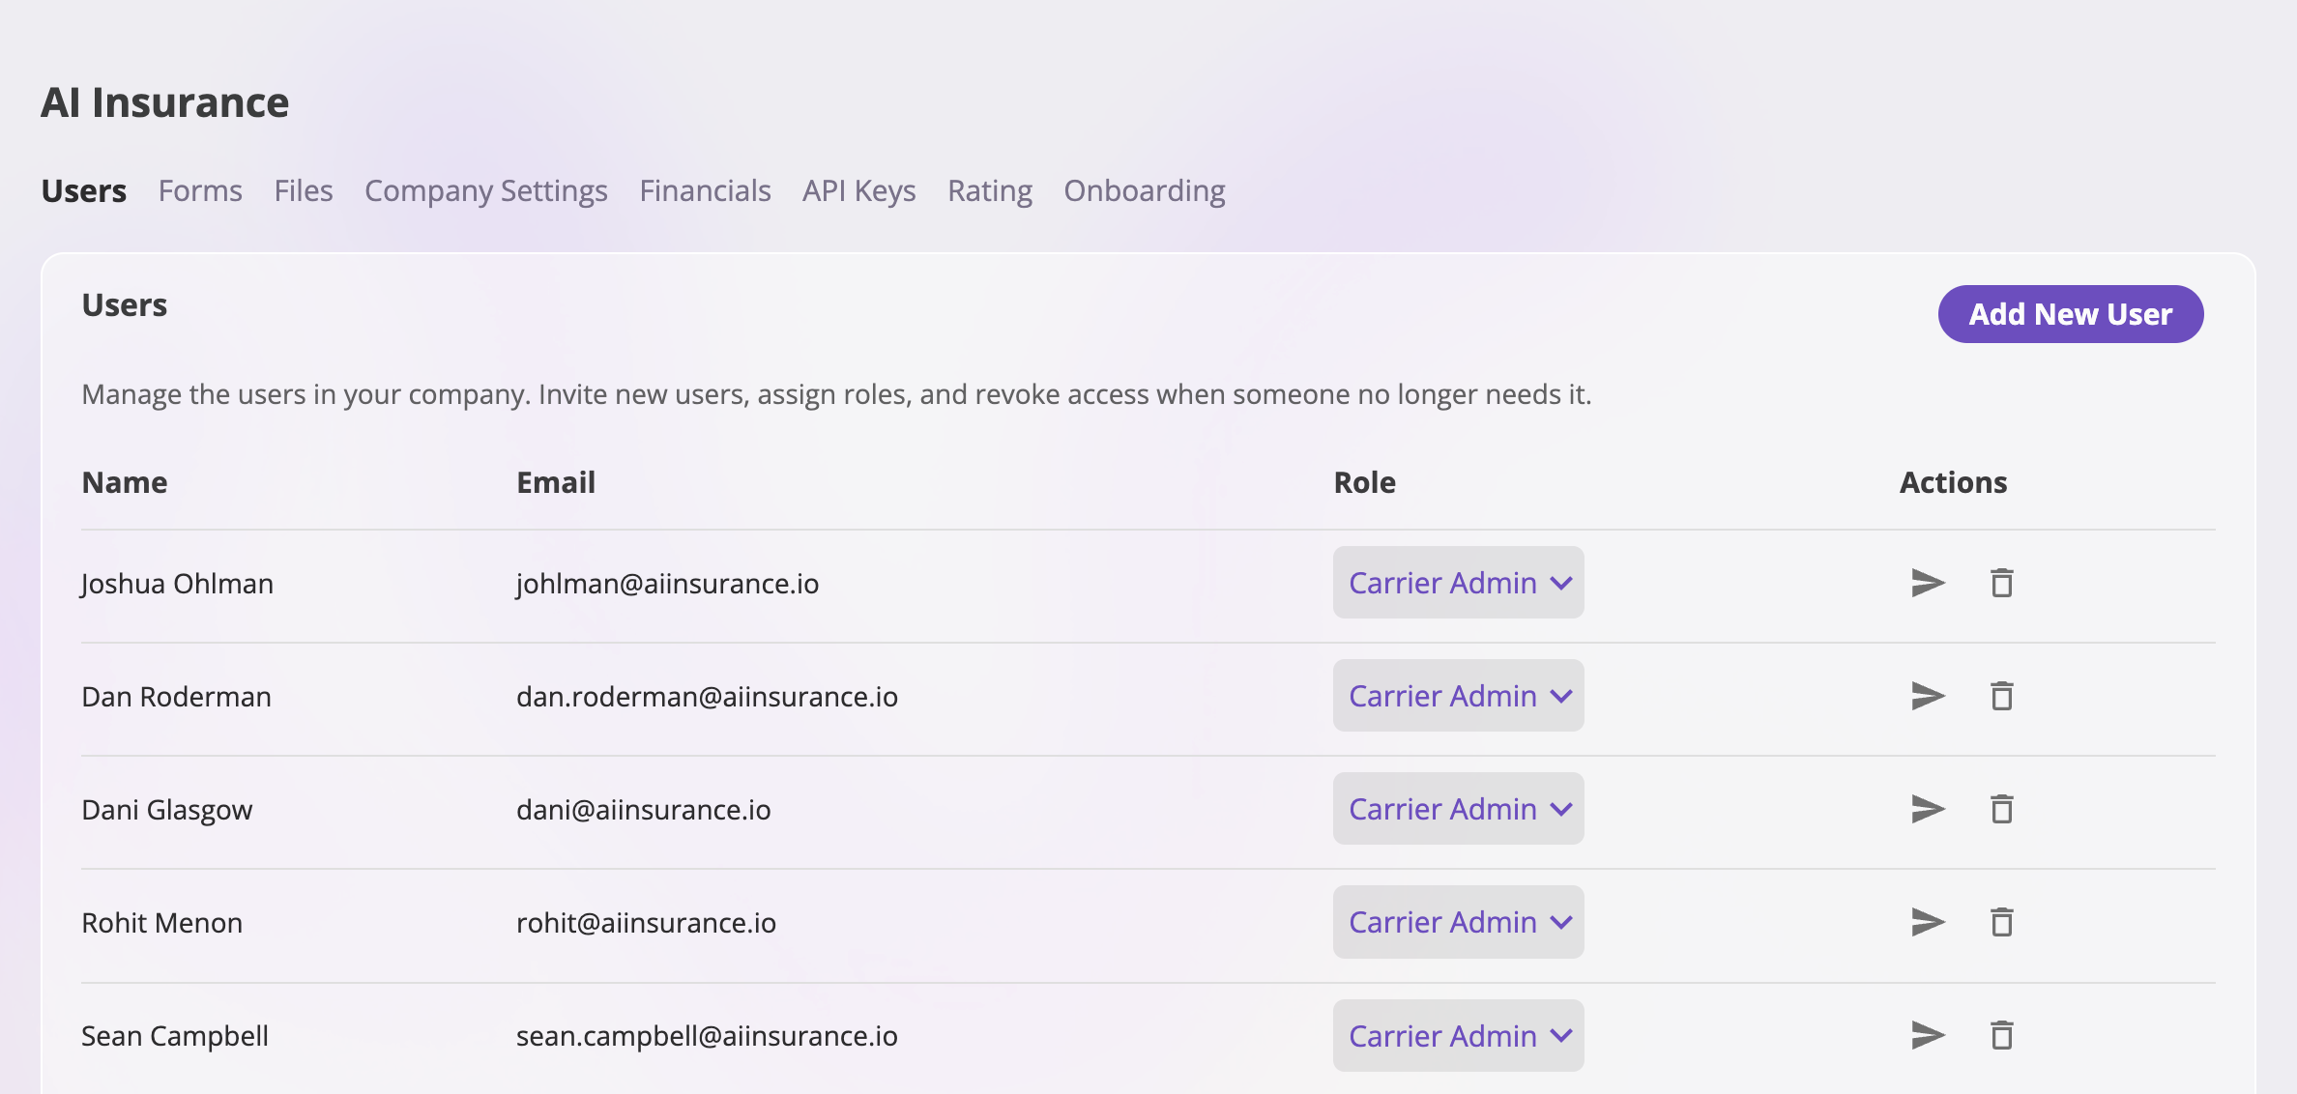Screen dimensions: 2297x1094
Task: Send invite to Dani Glasgow
Action: click(x=1928, y=809)
